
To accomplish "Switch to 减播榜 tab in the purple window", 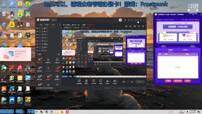I will [185, 50].
